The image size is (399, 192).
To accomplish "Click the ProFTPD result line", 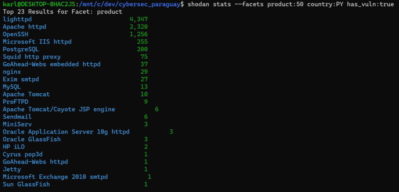I will coord(15,102).
